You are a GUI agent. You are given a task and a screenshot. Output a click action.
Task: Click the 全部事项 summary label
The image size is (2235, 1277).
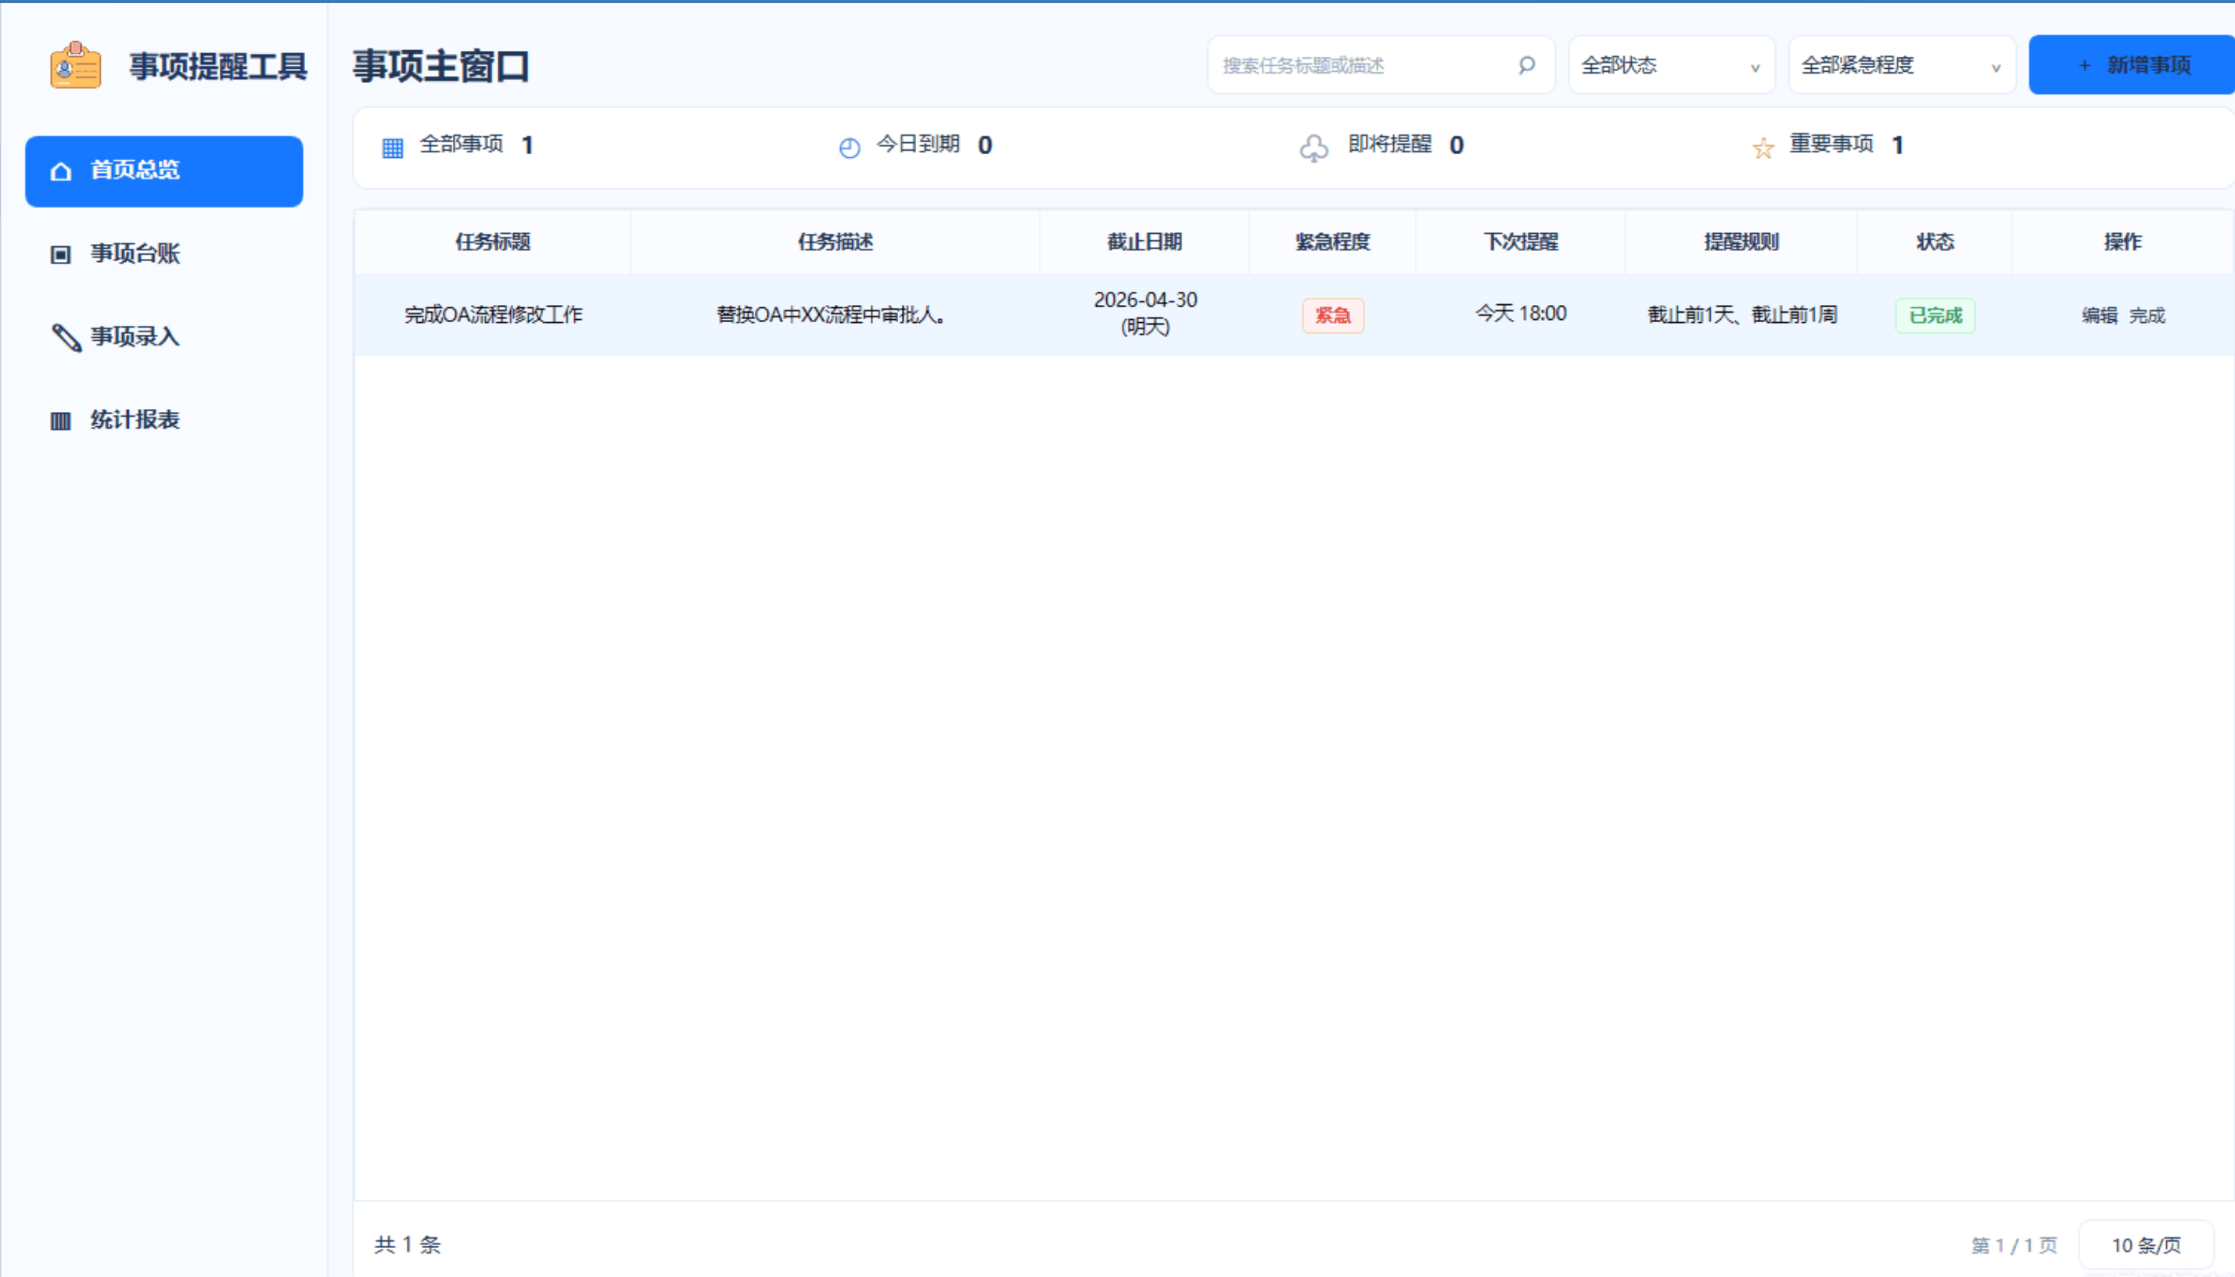tap(462, 144)
